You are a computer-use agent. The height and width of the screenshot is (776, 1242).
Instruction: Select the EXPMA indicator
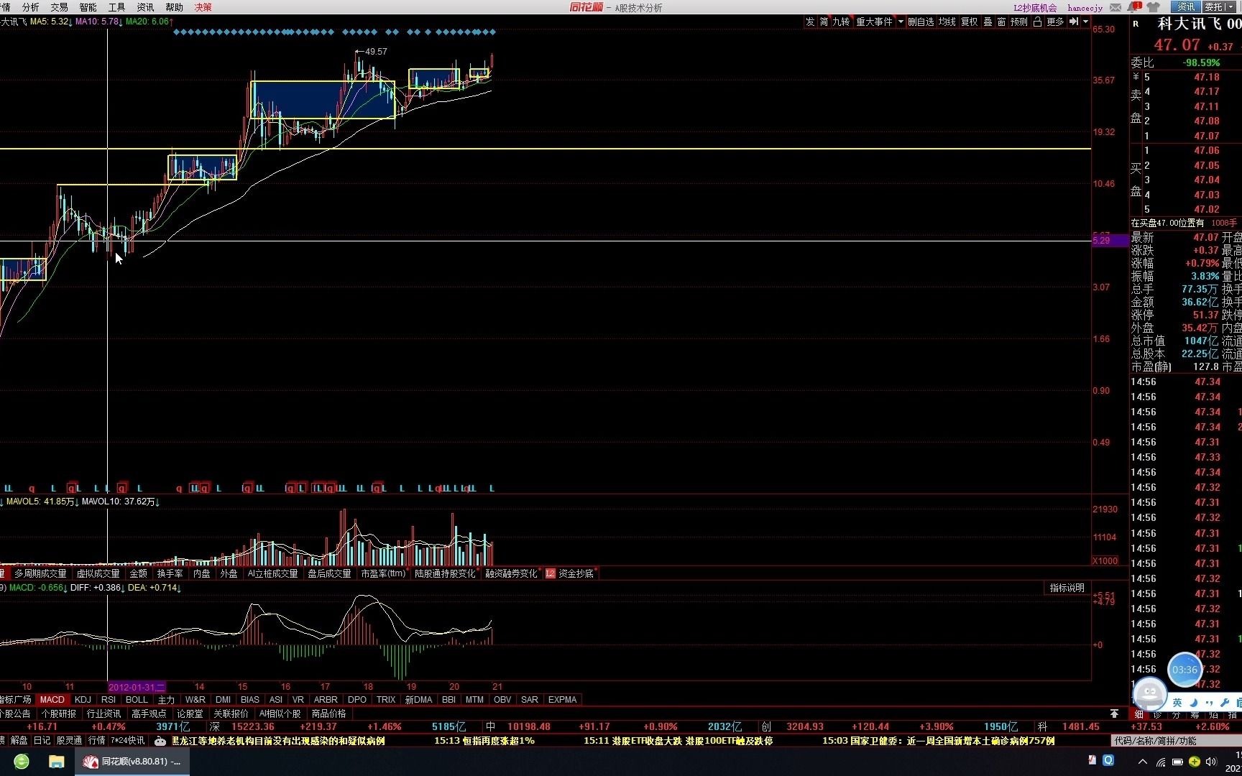[x=562, y=700]
